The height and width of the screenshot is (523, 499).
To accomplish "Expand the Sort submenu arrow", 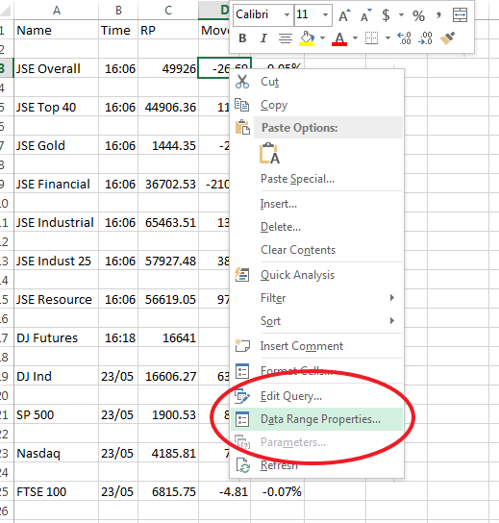I will click(x=392, y=320).
